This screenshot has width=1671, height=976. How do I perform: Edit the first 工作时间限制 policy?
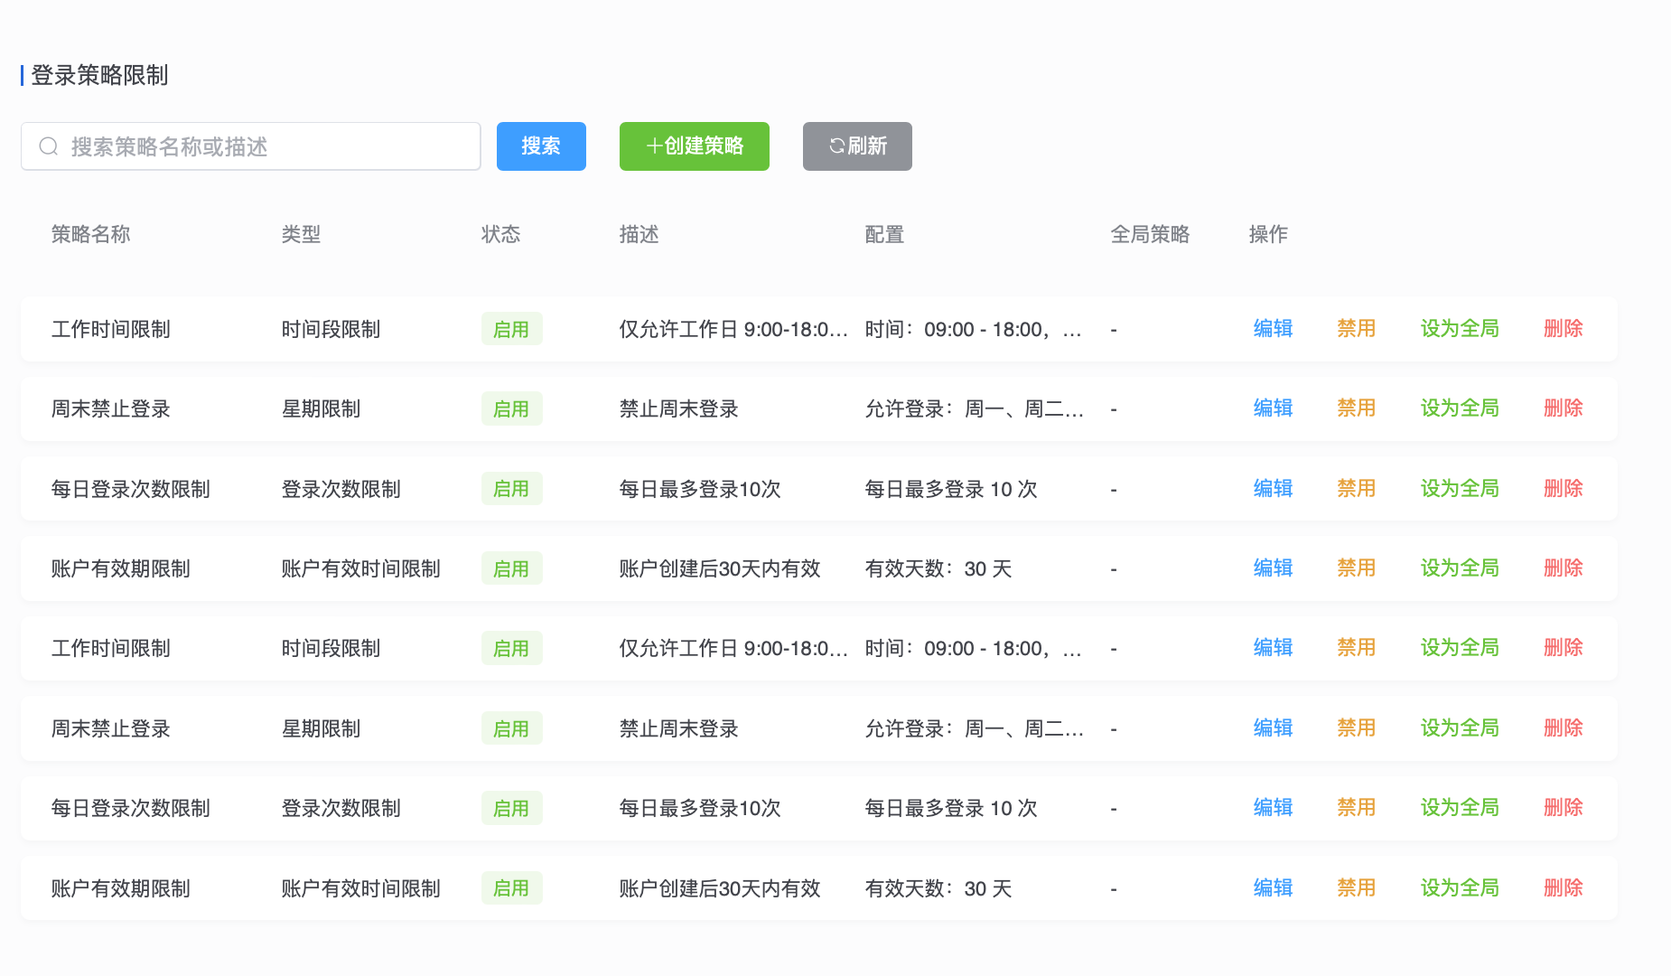point(1273,329)
